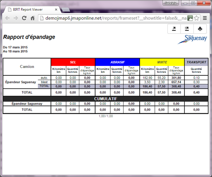Image resolution: width=212 pixels, height=177 pixels.
Task: Open a new browser tab
Action: (x=65, y=9)
